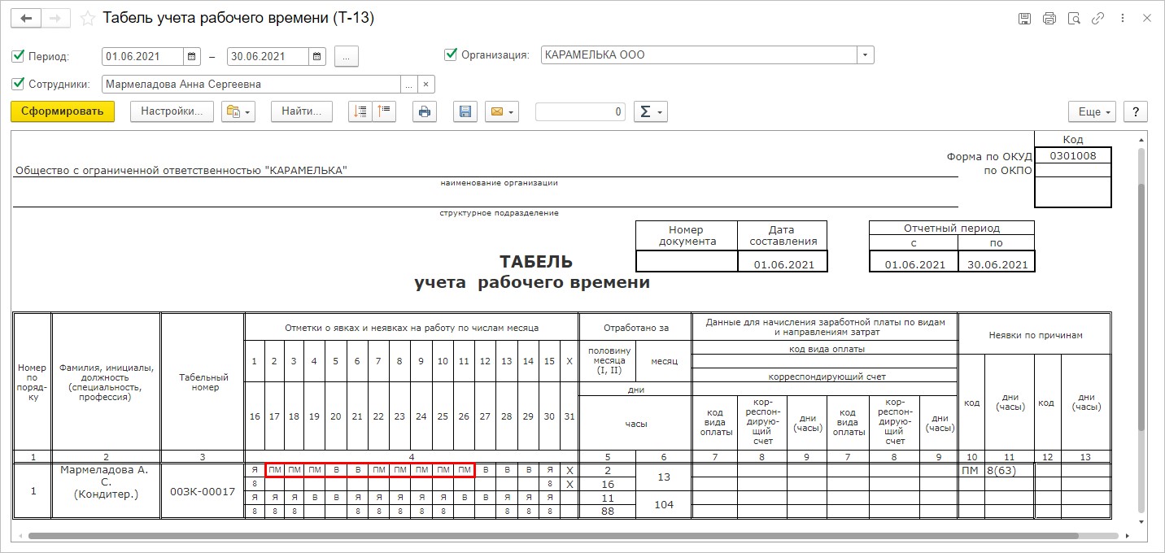The image size is (1165, 553).
Task: Clear the Сотрудники field with the x
Action: pos(426,84)
